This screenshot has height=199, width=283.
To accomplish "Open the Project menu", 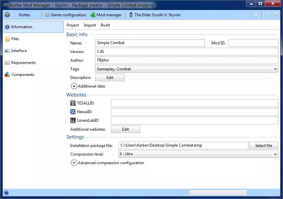I will [73, 25].
